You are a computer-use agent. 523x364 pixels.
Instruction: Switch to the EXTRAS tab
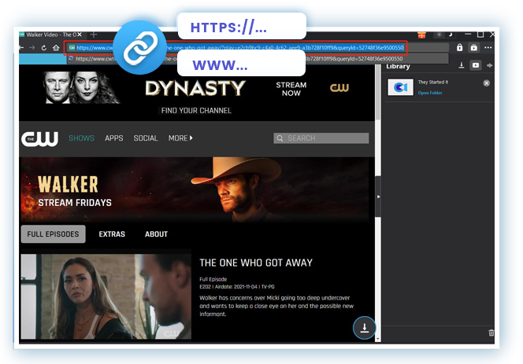coord(112,234)
